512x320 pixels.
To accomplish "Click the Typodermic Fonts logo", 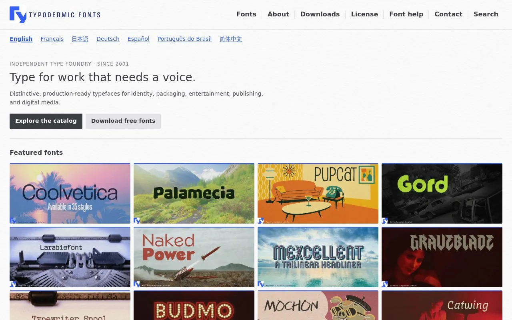I will click(55, 15).
